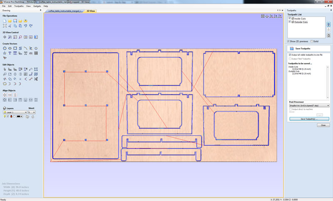This screenshot has height=201, width=333.
Task: Toggle Layer 1 visibility light bulb below the dropdown
Action: (5, 116)
